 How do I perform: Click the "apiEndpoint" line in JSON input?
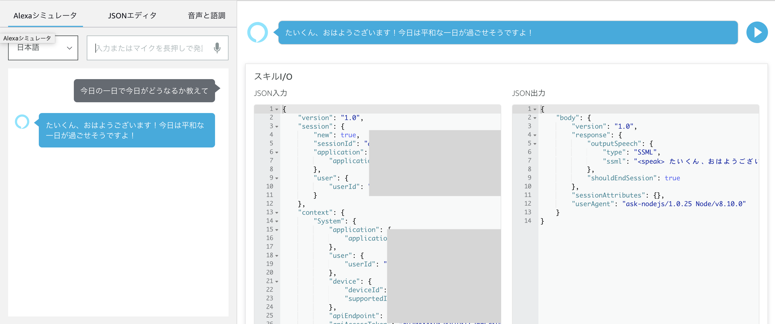[356, 316]
